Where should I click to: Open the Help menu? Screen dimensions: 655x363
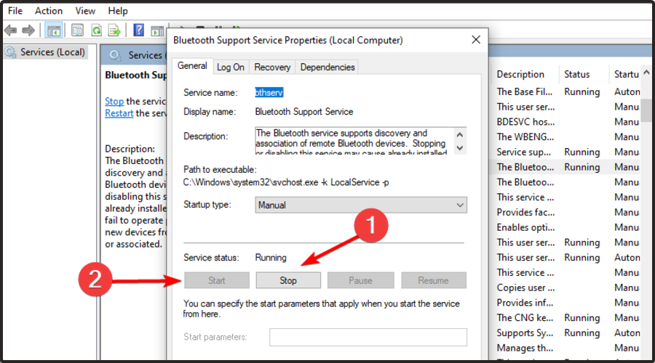[118, 11]
